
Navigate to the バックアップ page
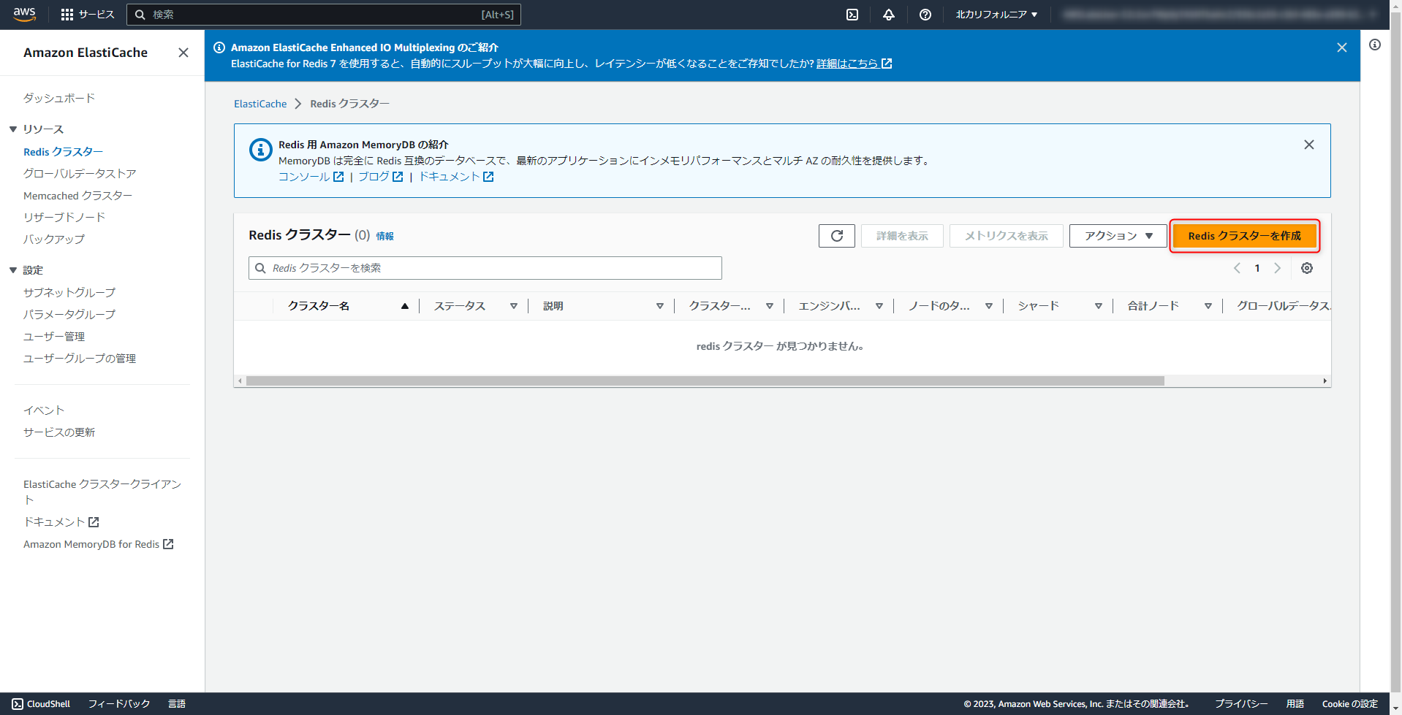(x=53, y=239)
